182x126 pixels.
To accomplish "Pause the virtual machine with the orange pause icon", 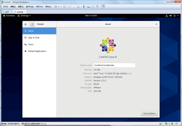I will (x=56, y=7).
